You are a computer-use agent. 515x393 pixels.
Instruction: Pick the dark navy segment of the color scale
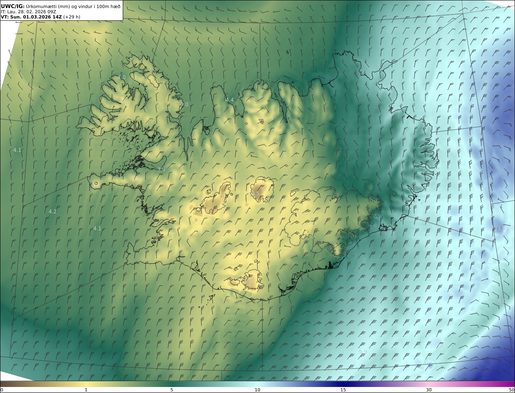343,384
